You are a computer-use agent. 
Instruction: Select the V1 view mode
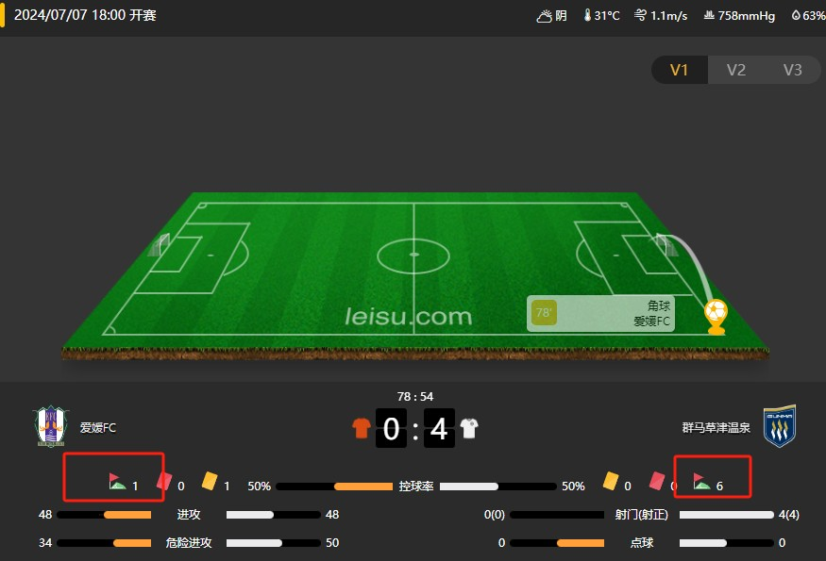click(679, 70)
